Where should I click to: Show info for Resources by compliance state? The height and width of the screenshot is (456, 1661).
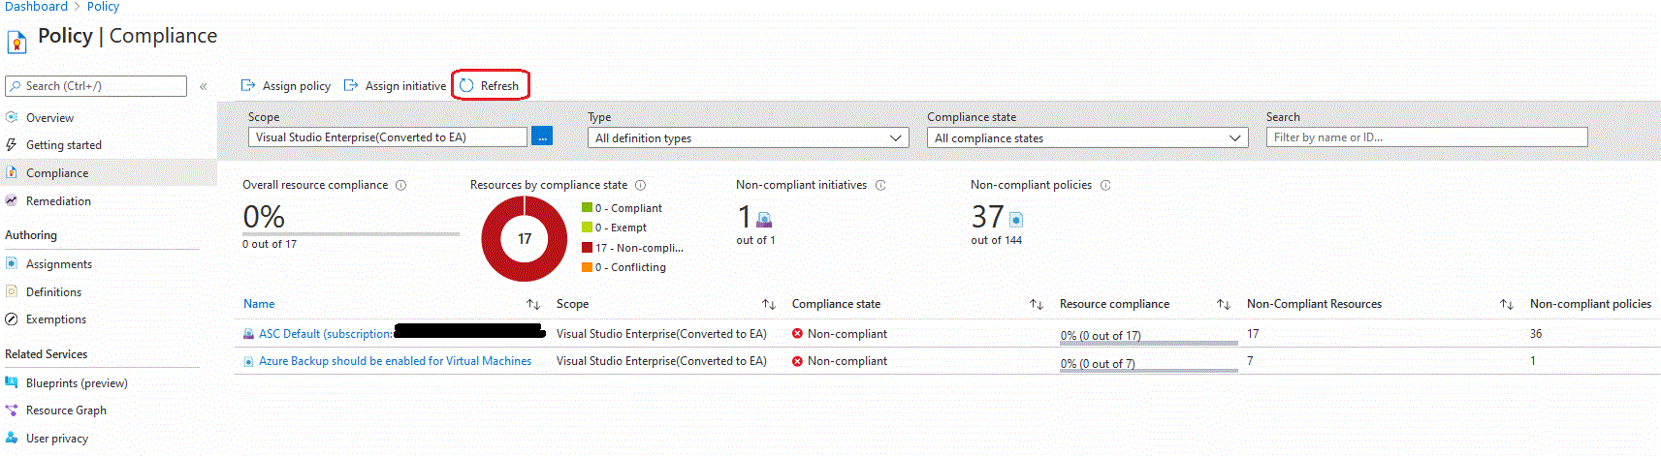click(x=640, y=185)
